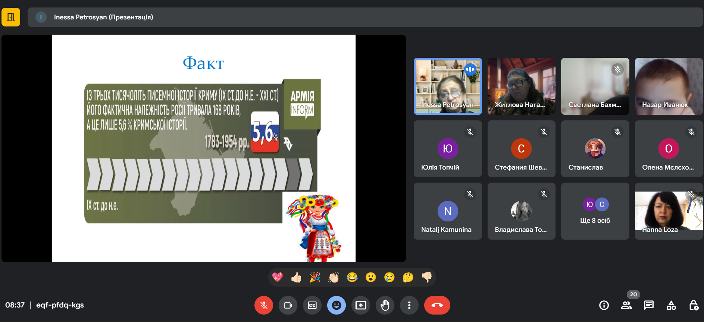Unmute the microphone in the call bar
This screenshot has width=704, height=322.
263,305
